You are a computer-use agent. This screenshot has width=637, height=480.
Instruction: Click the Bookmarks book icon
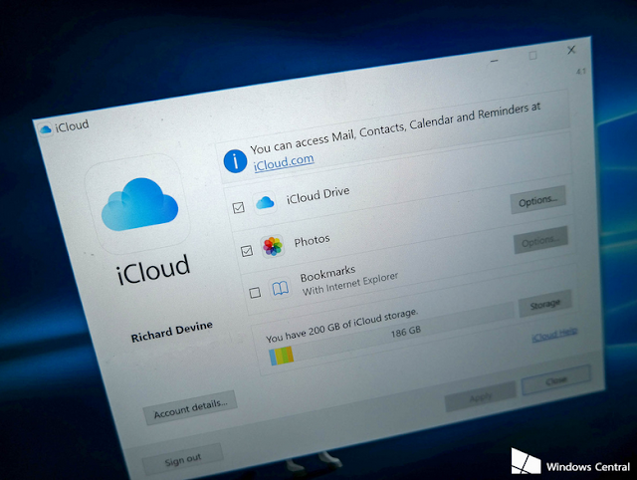[281, 289]
